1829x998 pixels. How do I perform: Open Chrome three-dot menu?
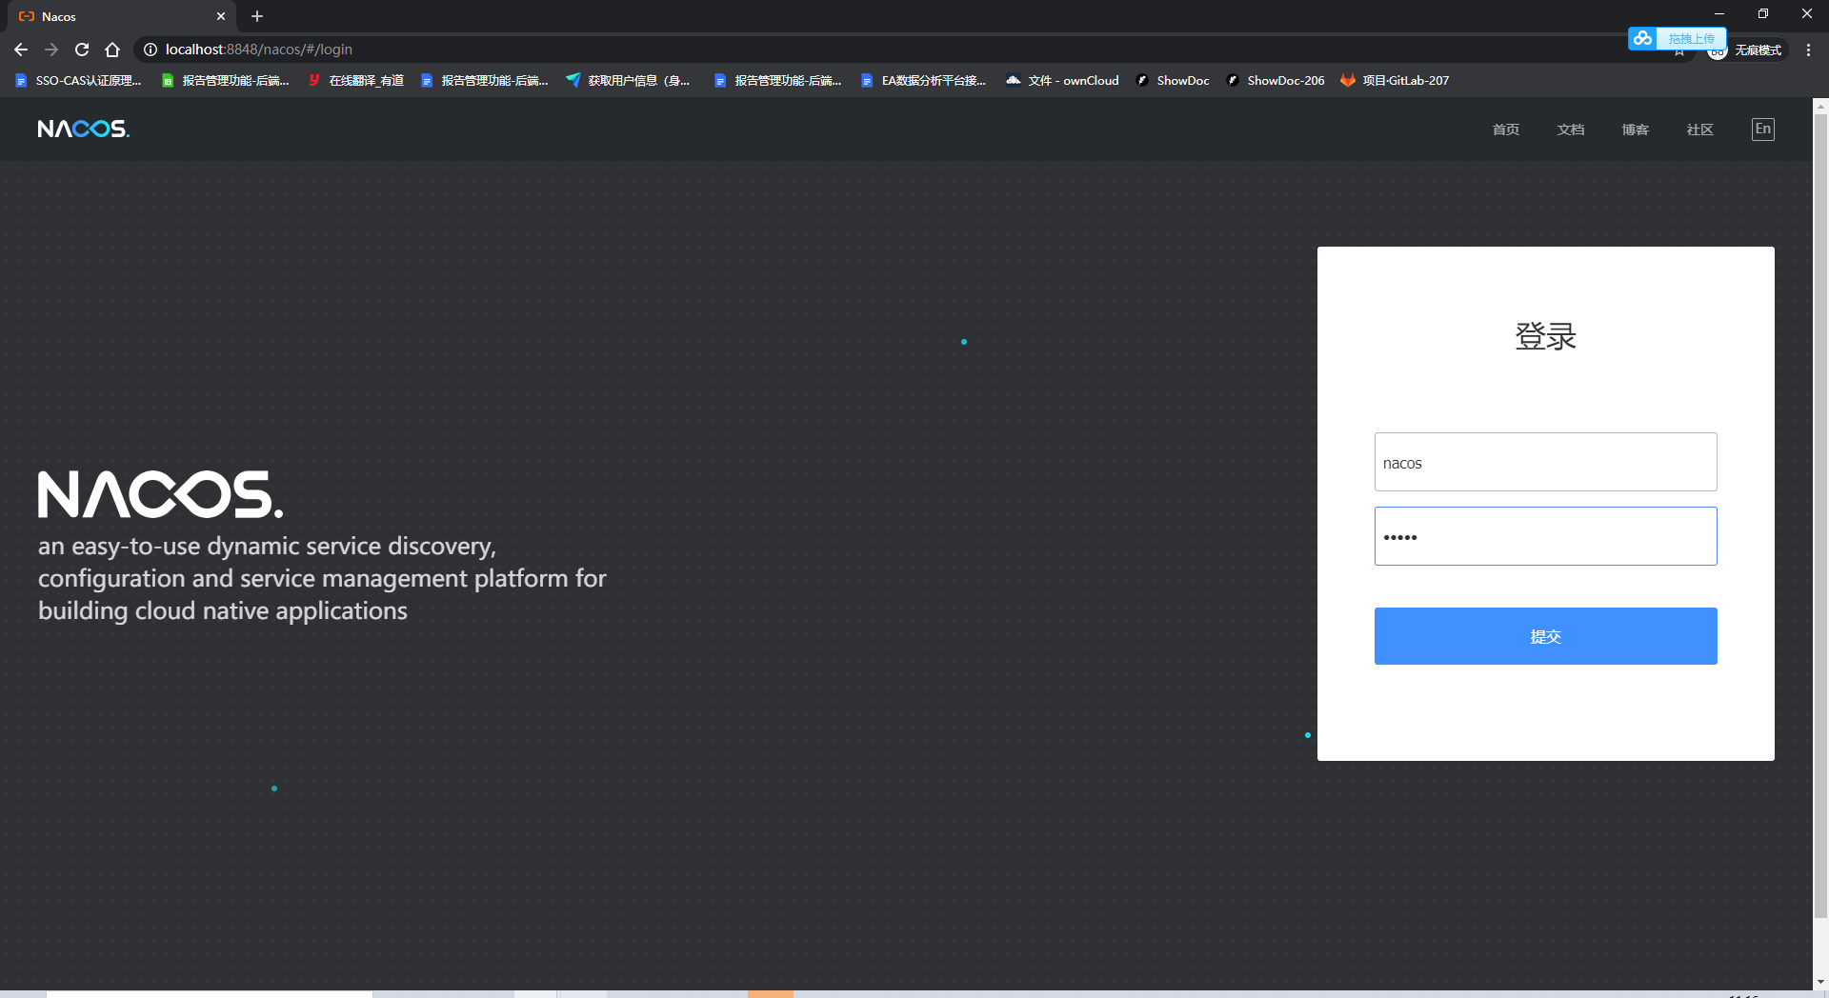1808,50
